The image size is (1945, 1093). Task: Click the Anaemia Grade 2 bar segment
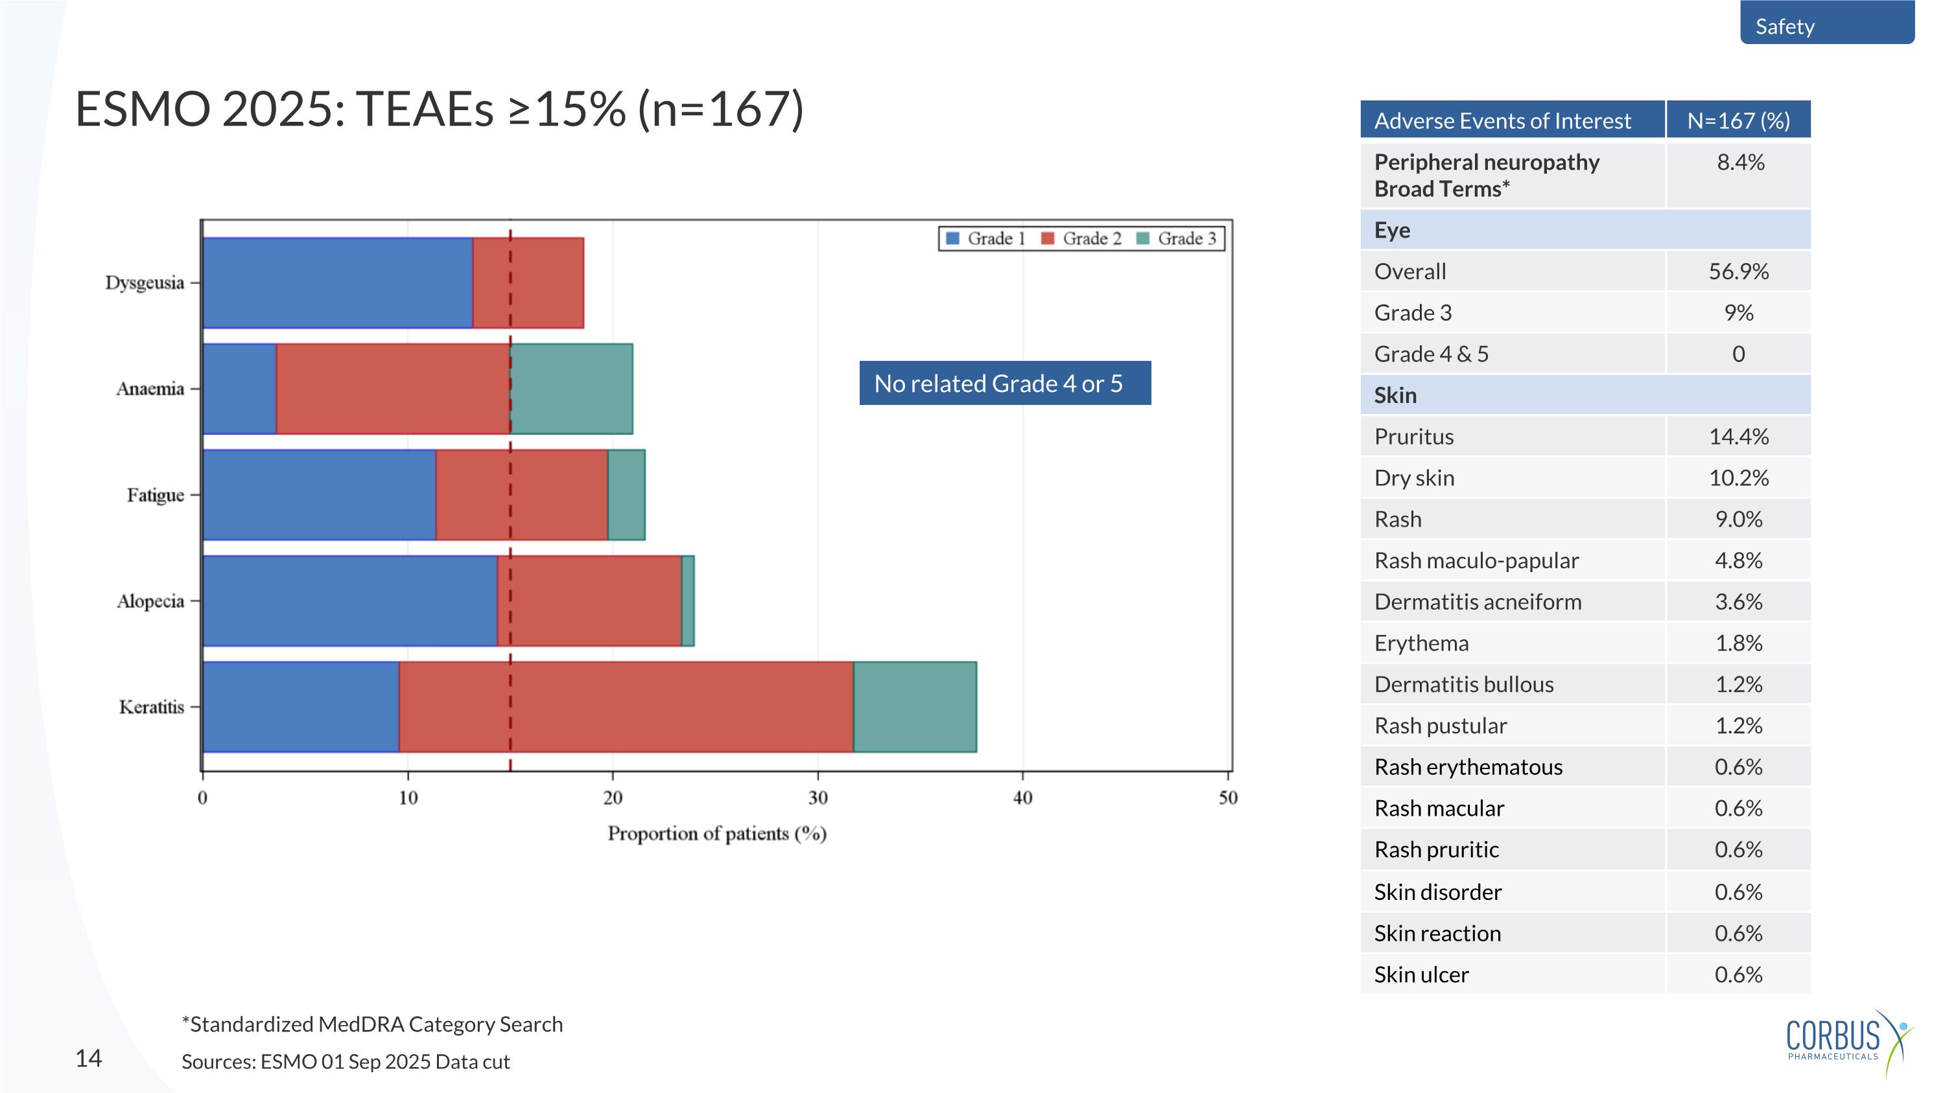pos(393,389)
